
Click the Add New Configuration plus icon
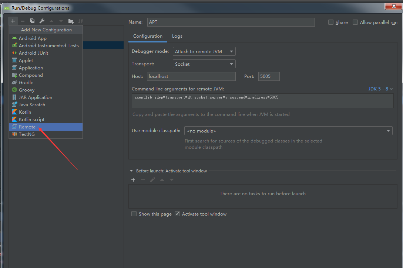pos(13,21)
